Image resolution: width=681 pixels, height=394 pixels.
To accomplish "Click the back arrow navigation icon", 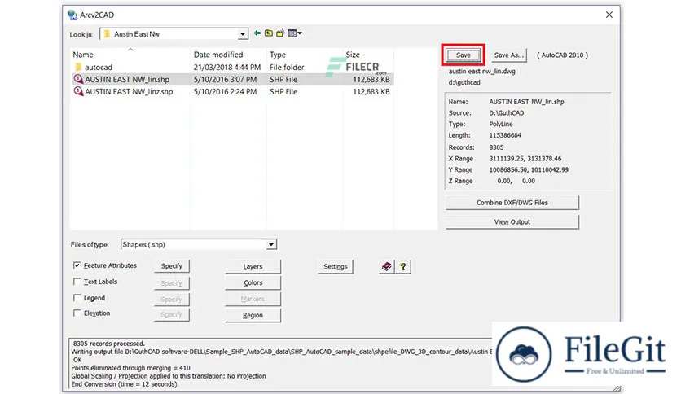I will (257, 33).
